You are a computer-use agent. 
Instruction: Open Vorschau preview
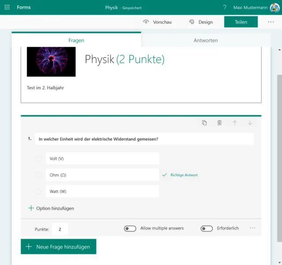[x=157, y=22]
